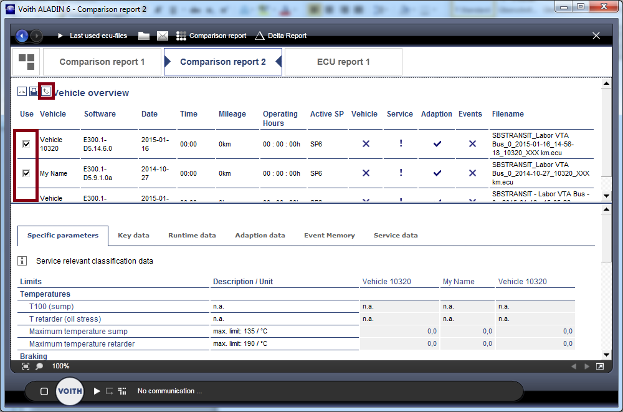Click the speech bubble comment icon
The image size is (623, 412).
[39, 366]
